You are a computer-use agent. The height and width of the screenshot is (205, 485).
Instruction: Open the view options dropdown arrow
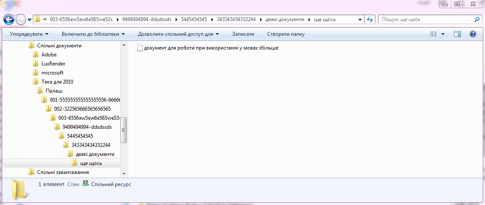(443, 34)
